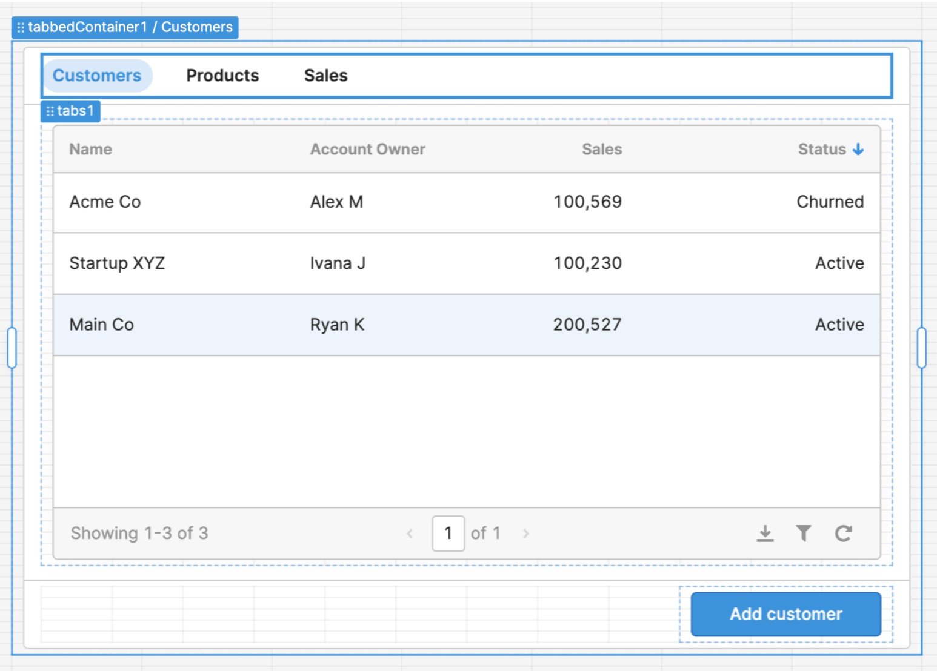Image resolution: width=937 pixels, height=671 pixels.
Task: Open the Sales tab
Action: pyautogui.click(x=325, y=76)
